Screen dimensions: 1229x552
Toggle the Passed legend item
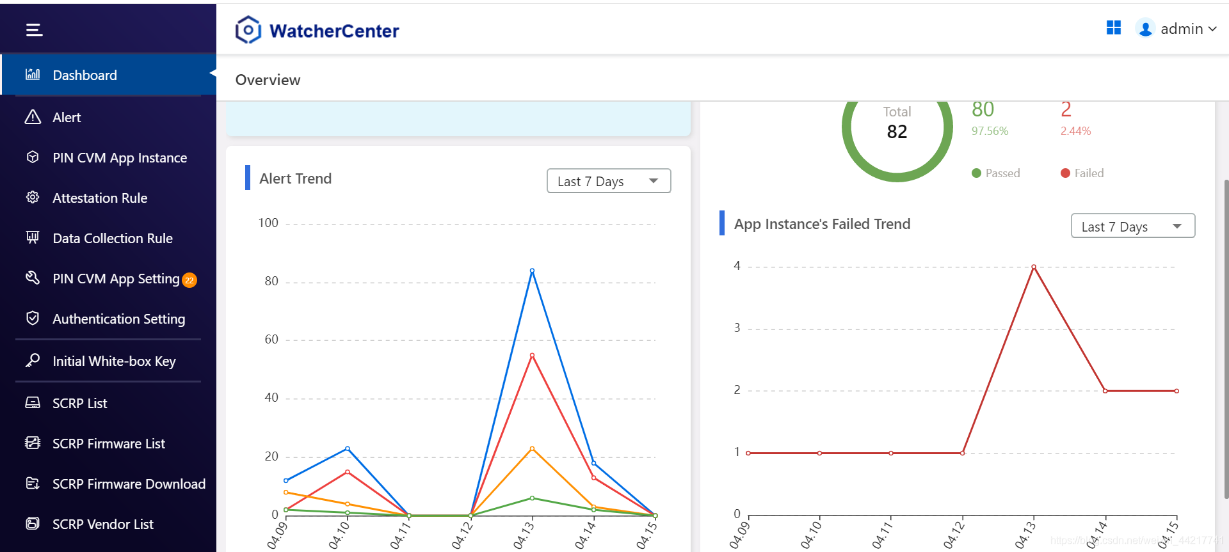pos(995,173)
